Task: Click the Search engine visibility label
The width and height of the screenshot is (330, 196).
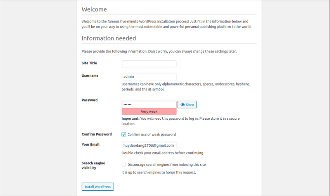Action: (93, 165)
